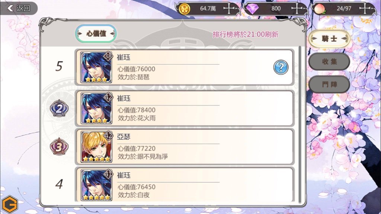The width and height of the screenshot is (381, 214).
Task: Tap the gold coin currency icon
Action: coord(185,9)
